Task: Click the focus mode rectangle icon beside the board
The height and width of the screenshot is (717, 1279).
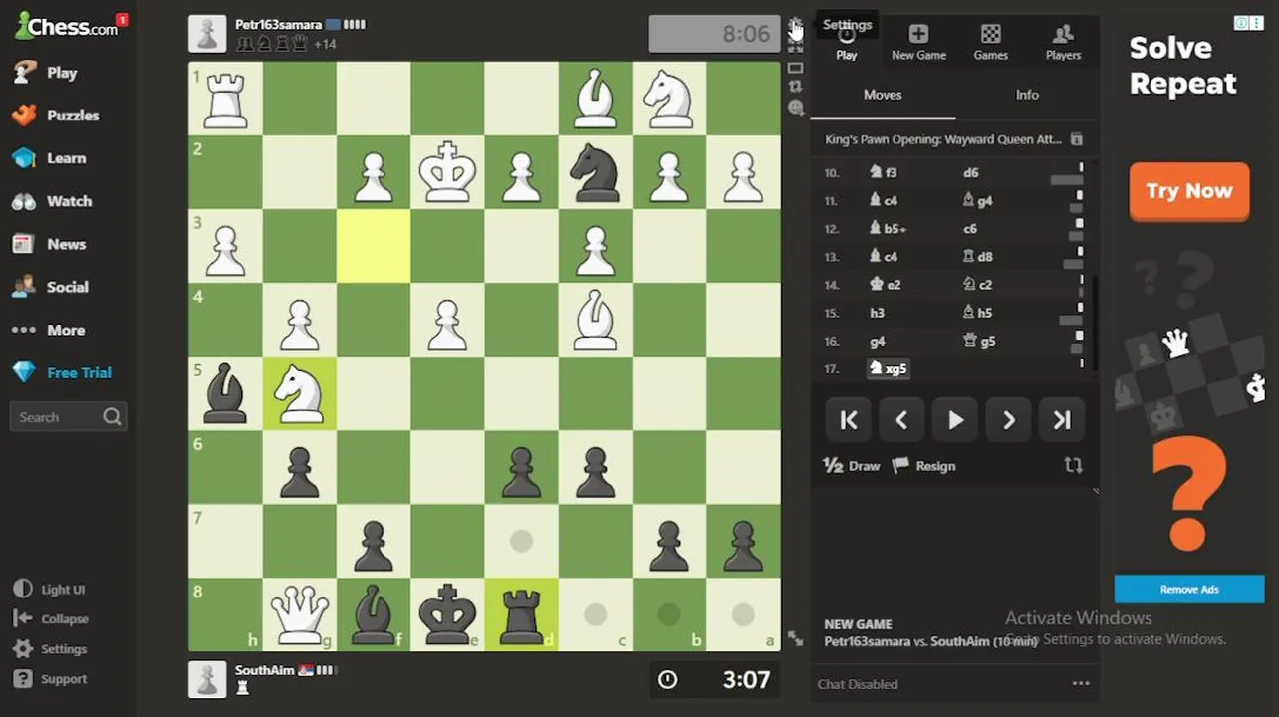Action: pyautogui.click(x=795, y=68)
